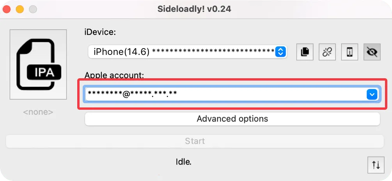Minimize the window with the yellow button
This screenshot has width=392, height=181.
20,9
